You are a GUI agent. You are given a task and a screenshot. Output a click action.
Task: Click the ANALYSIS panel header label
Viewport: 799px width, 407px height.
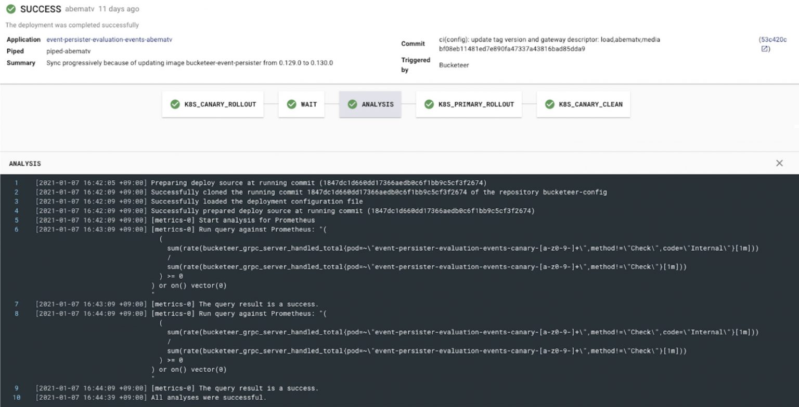coord(25,163)
